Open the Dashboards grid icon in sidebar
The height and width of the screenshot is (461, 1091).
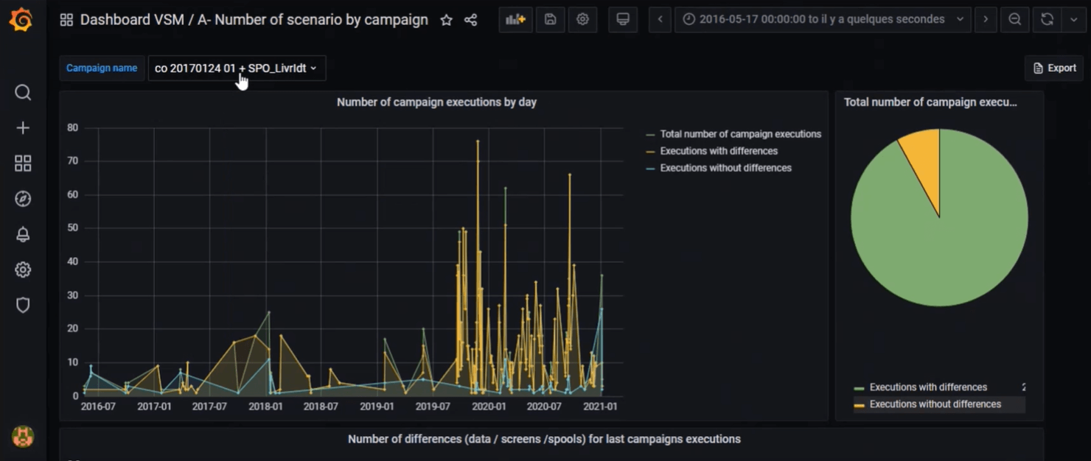click(23, 163)
